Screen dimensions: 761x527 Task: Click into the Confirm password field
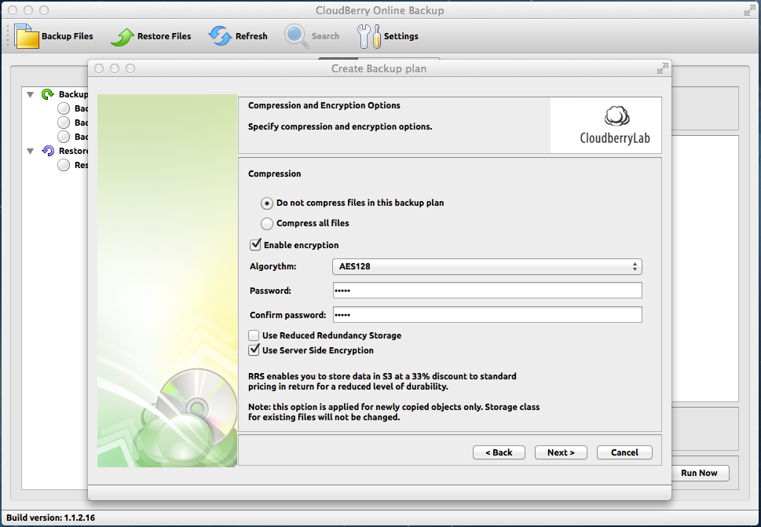(487, 314)
